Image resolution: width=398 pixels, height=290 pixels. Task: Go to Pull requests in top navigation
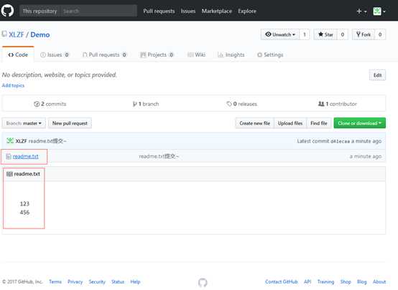pos(159,11)
